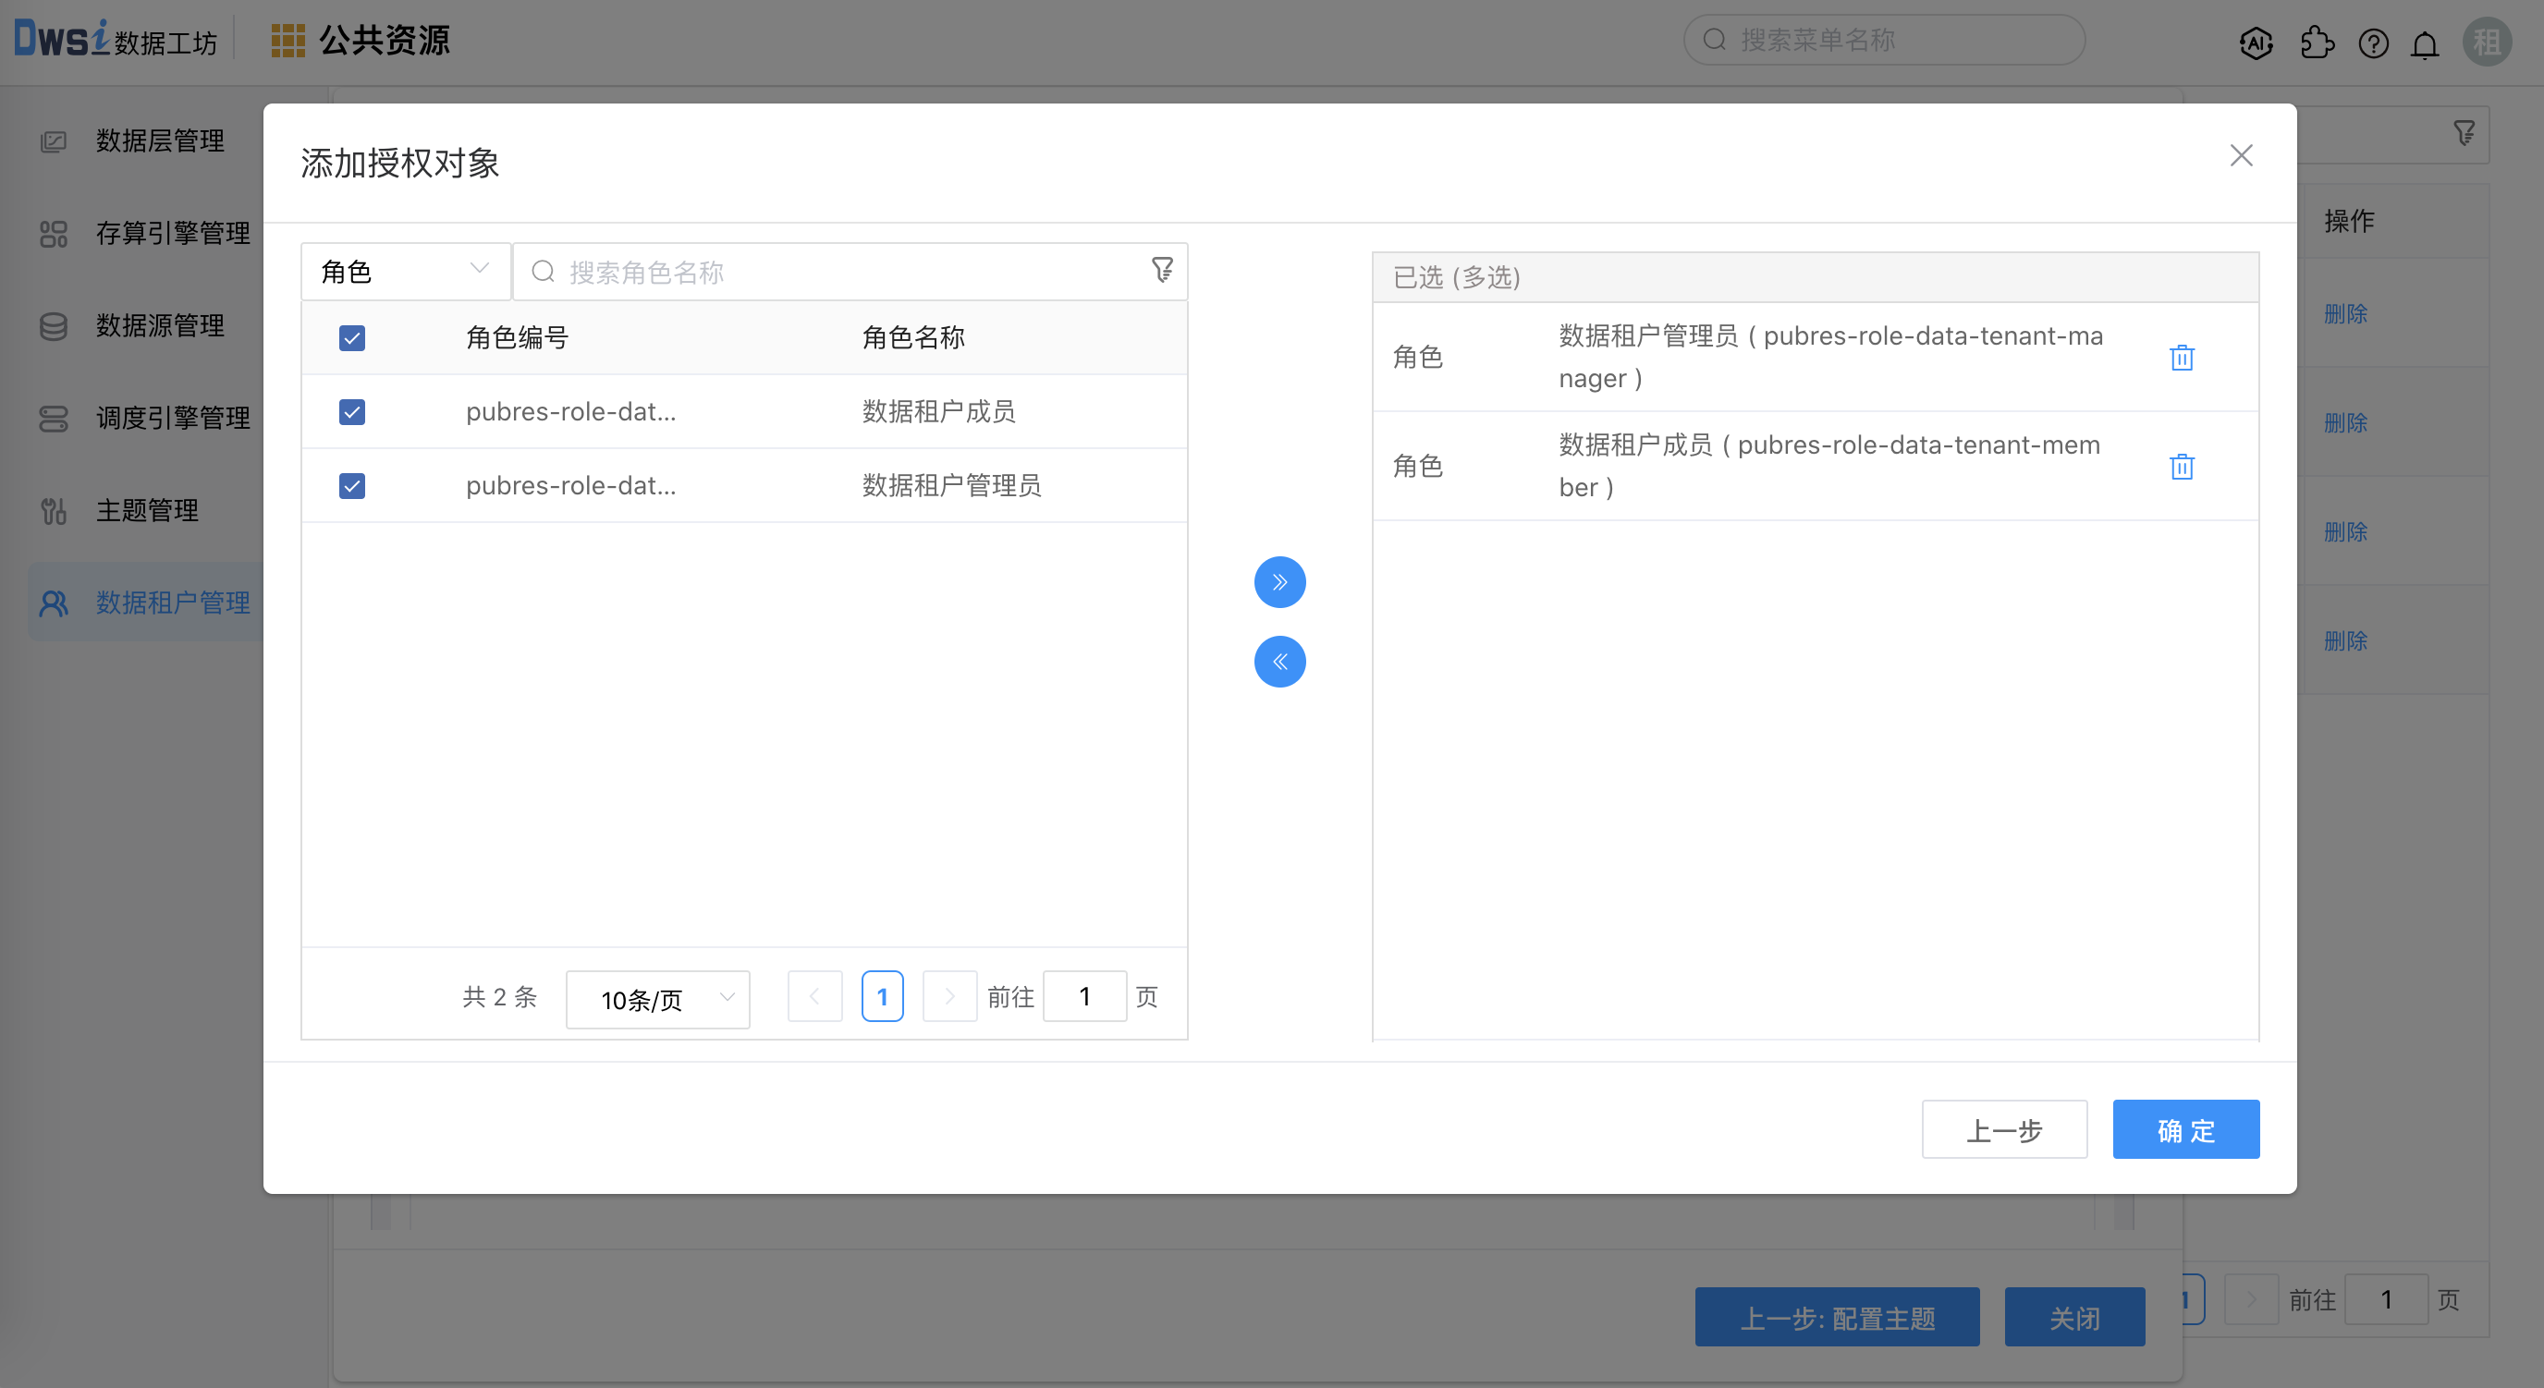Uncheck the 数据租户成员 row checkbox
Image resolution: width=2544 pixels, height=1388 pixels.
pyautogui.click(x=351, y=411)
